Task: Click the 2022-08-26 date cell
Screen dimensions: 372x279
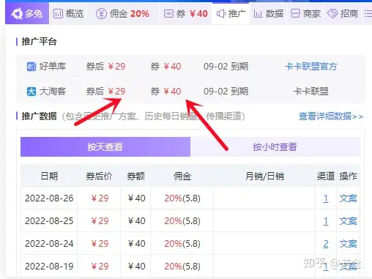Action: point(49,198)
